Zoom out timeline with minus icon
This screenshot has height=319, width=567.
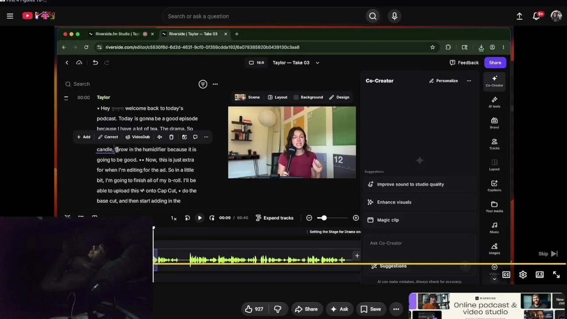click(309, 218)
